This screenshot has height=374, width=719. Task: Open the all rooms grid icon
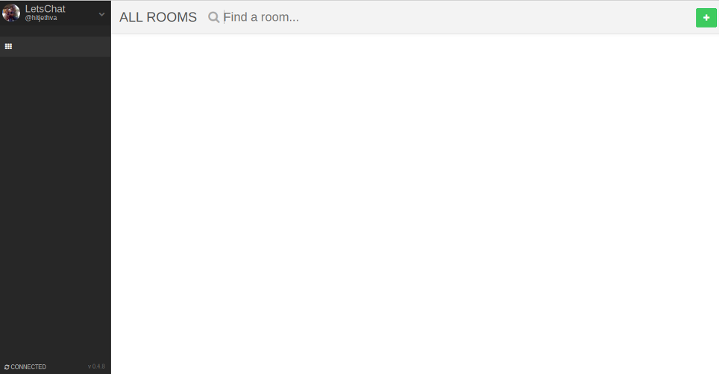click(8, 46)
